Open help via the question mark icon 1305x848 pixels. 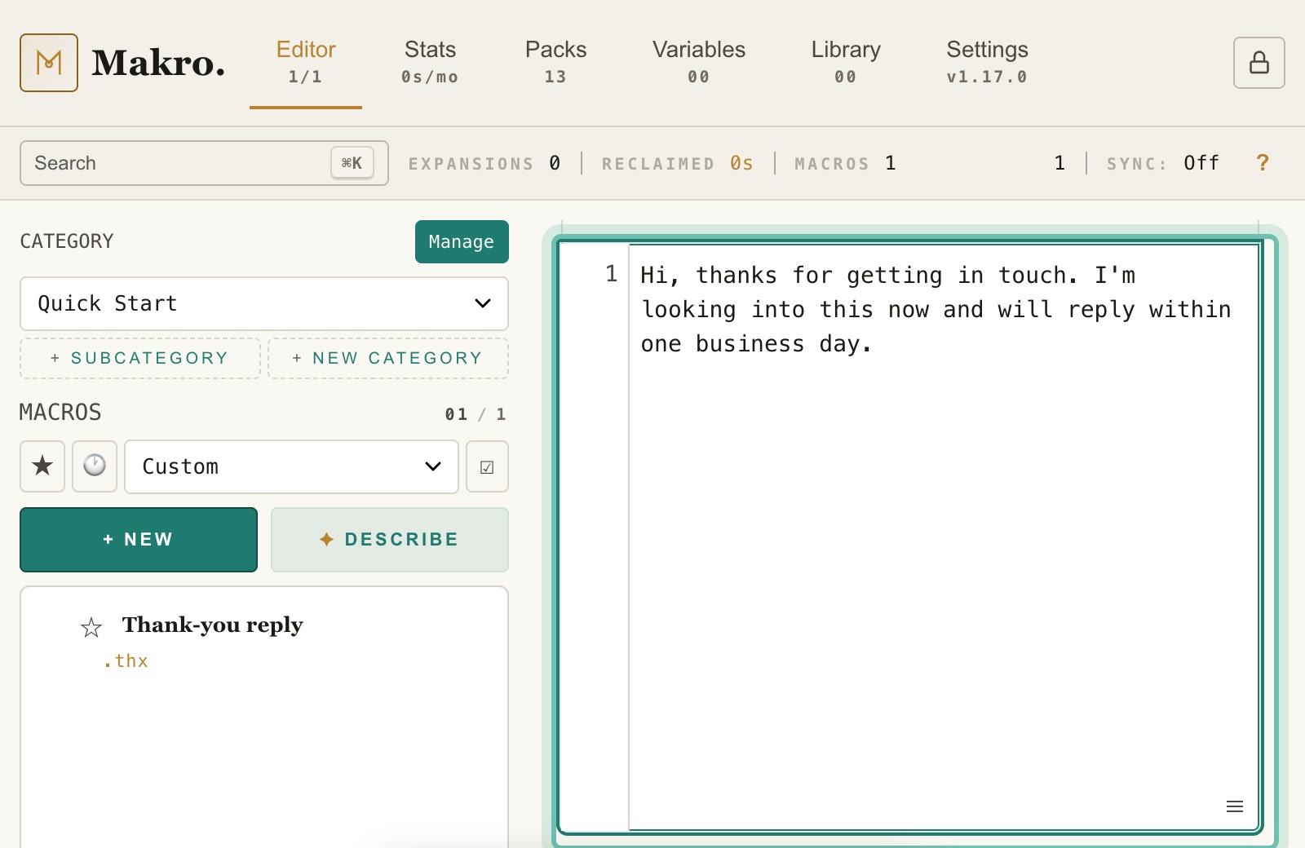pos(1263,163)
